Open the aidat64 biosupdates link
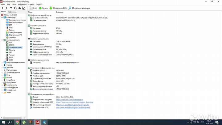This screenshot has height=125, width=222. 73,107
